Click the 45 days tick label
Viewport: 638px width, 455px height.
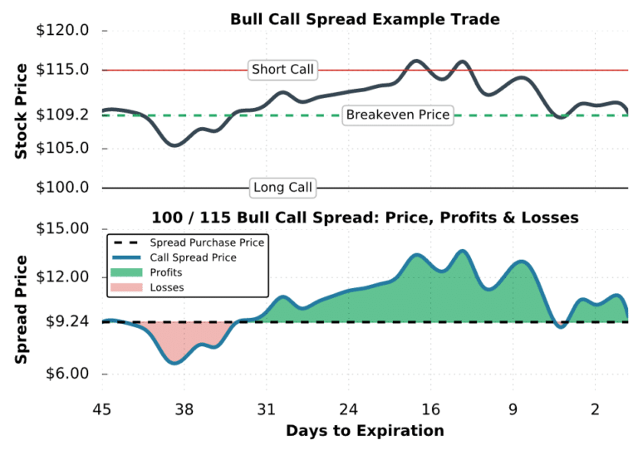point(103,409)
